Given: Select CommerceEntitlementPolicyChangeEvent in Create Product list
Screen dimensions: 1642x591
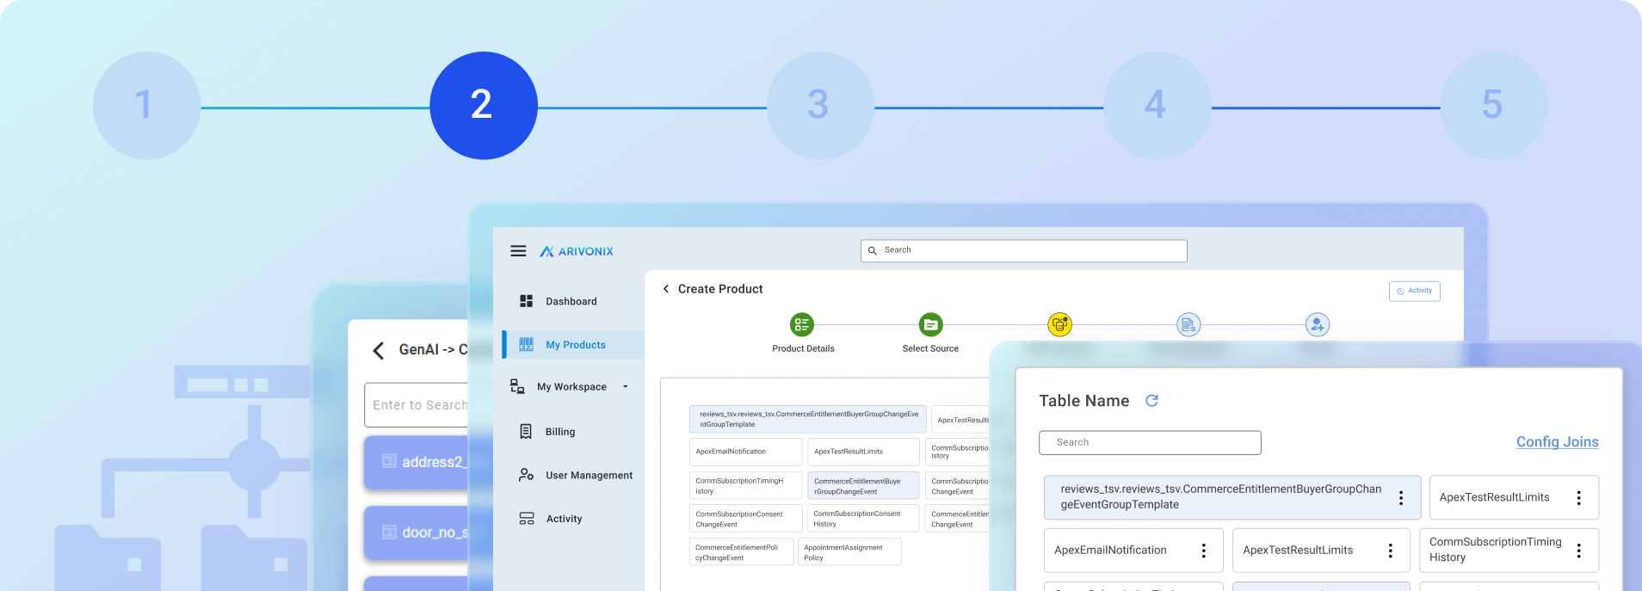Looking at the screenshot, I should [742, 552].
